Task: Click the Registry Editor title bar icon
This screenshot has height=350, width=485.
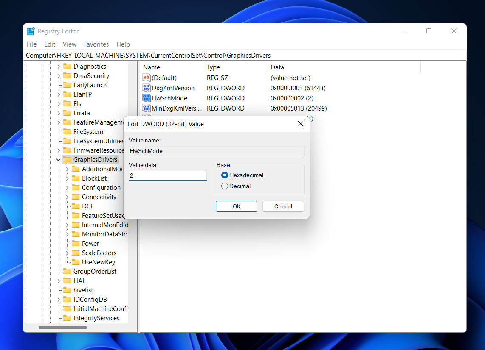Action: (x=30, y=31)
